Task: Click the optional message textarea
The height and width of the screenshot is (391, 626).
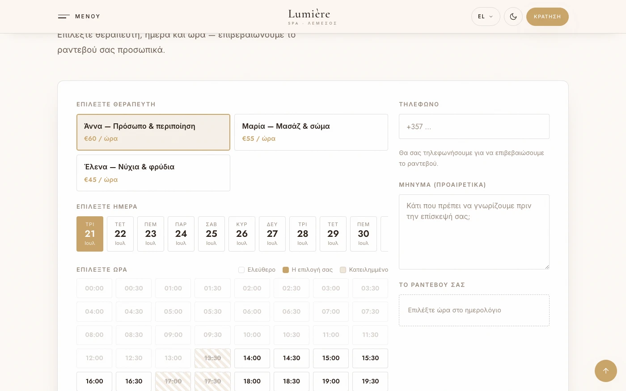Action: (474, 232)
